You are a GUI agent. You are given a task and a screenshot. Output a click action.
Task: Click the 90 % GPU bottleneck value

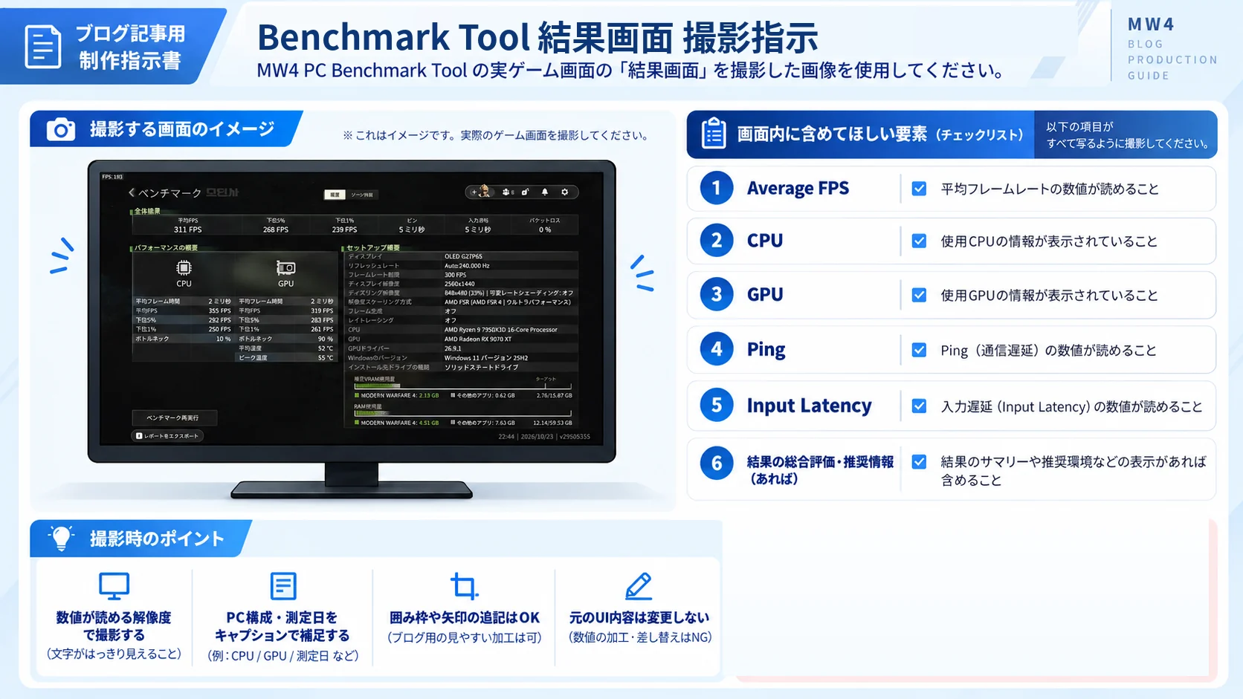[326, 339]
